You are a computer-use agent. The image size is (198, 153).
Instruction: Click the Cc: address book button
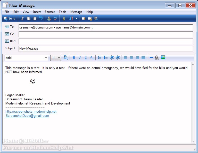coord(10,34)
